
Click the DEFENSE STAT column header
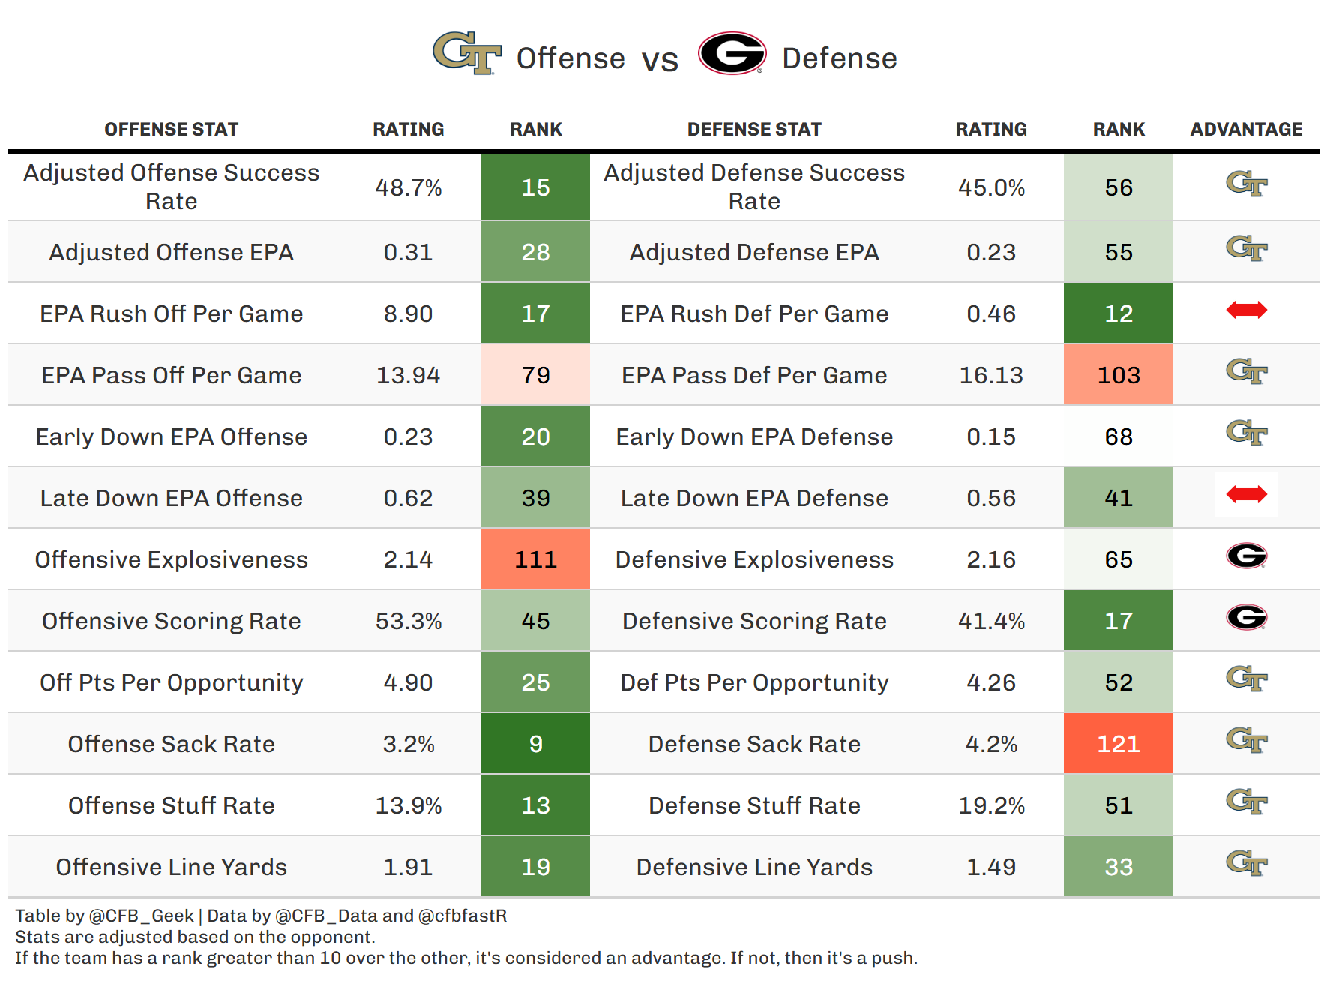pyautogui.click(x=754, y=130)
